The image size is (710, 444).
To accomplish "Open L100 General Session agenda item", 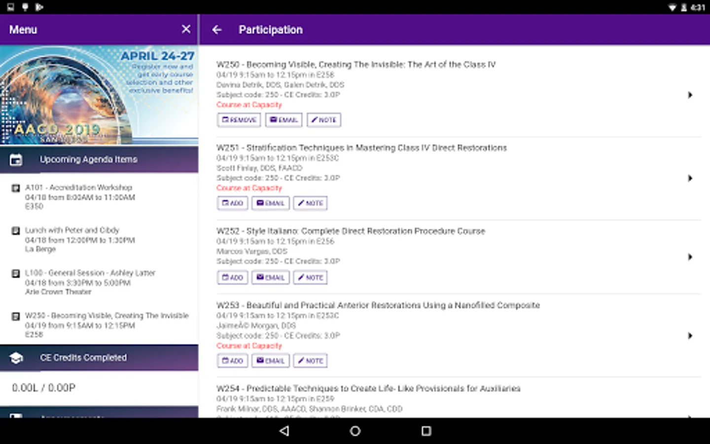I will click(x=99, y=282).
